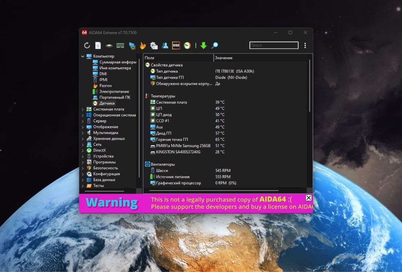Screen dimensions: 402x272
Task: Select the Устройства tree item
Action: (100, 156)
